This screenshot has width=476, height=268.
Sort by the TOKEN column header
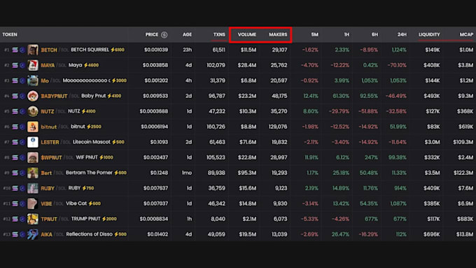(x=10, y=34)
